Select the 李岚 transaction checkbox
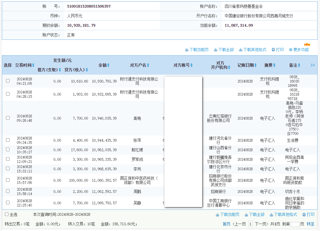Image resolution: width=320 pixels, height=231 pixels. pos(8,169)
